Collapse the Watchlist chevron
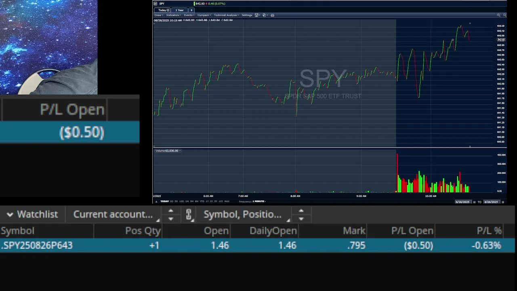Viewport: 517px width, 291px height. tap(10, 215)
